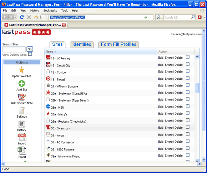The width and height of the screenshot is (207, 173).
Task: Click the green Add Site icon
Action: [x=22, y=84]
